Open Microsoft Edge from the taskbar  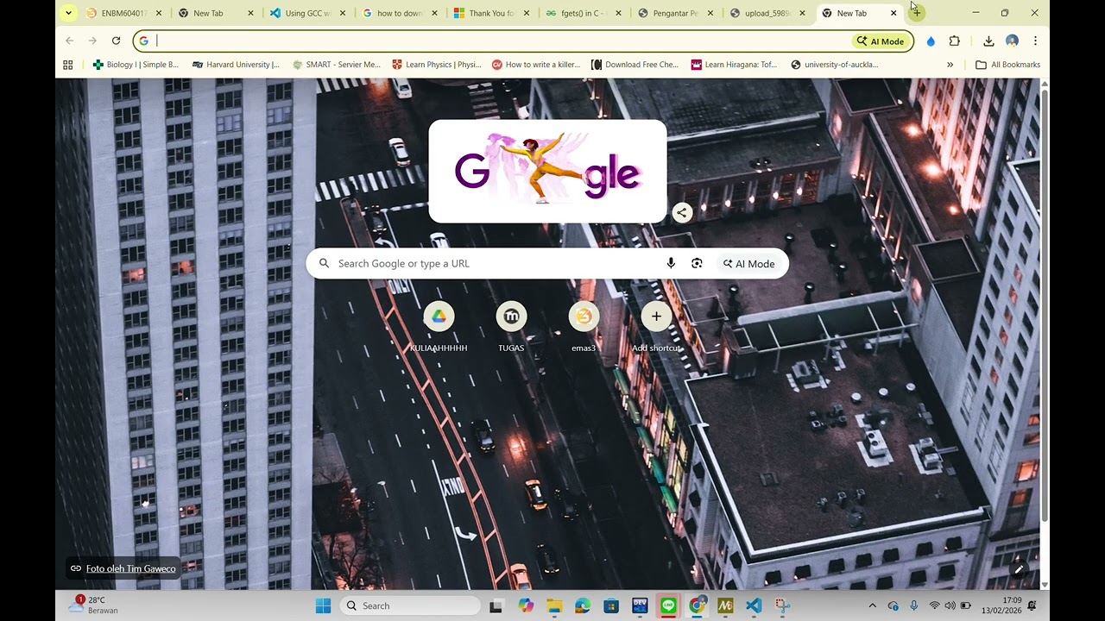(583, 605)
